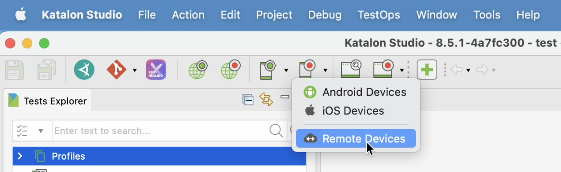Screen dimensions: 561x172
Task: Open the Project menu
Action: (274, 15)
